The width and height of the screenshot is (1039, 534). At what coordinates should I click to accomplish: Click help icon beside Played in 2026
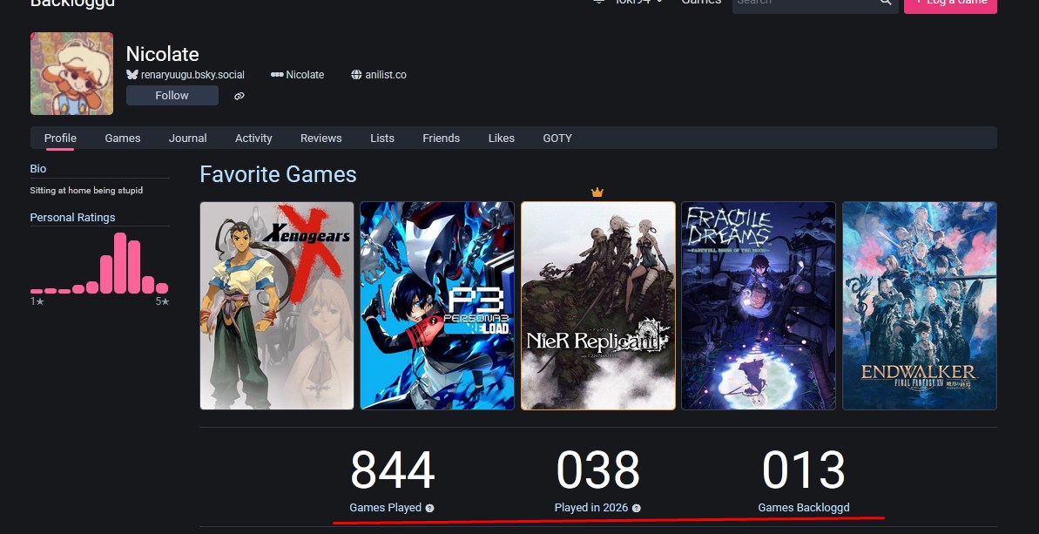(636, 508)
